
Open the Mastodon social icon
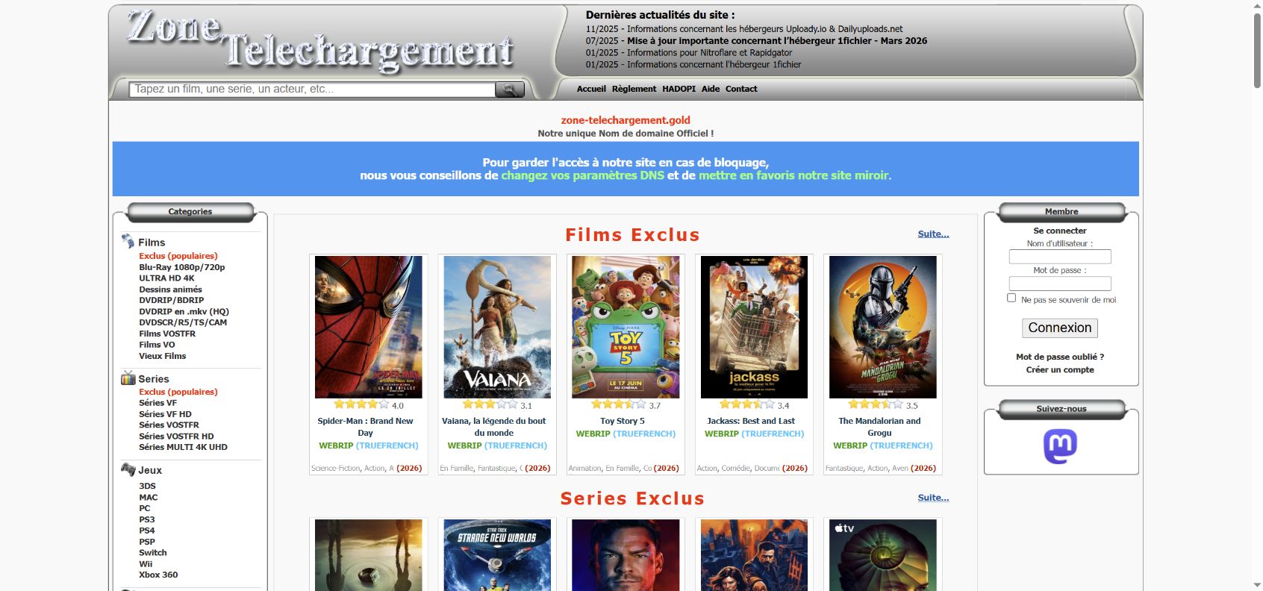[1060, 446]
